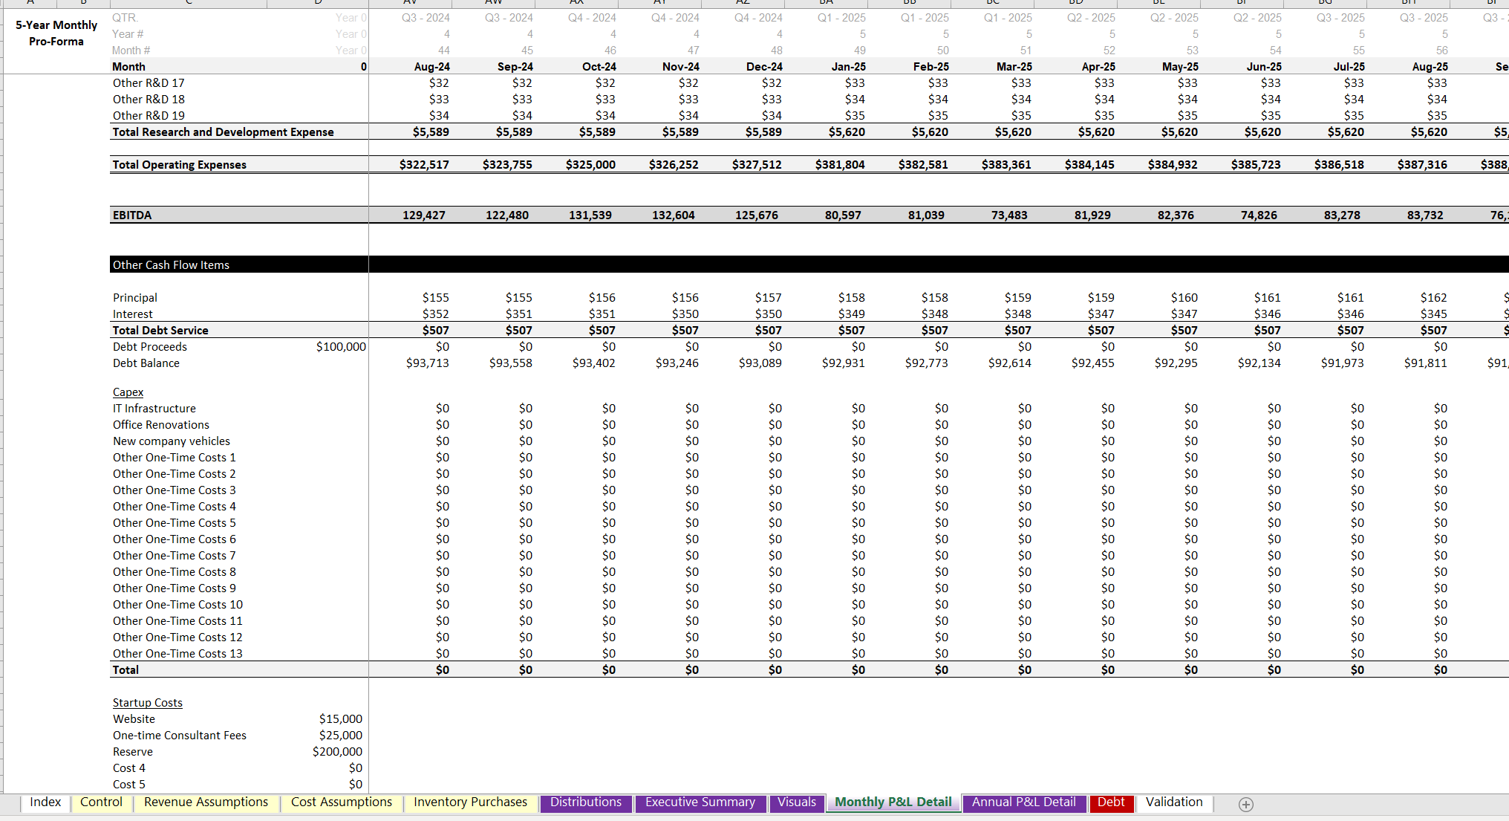Click the Cost 4 startup row

129,768
